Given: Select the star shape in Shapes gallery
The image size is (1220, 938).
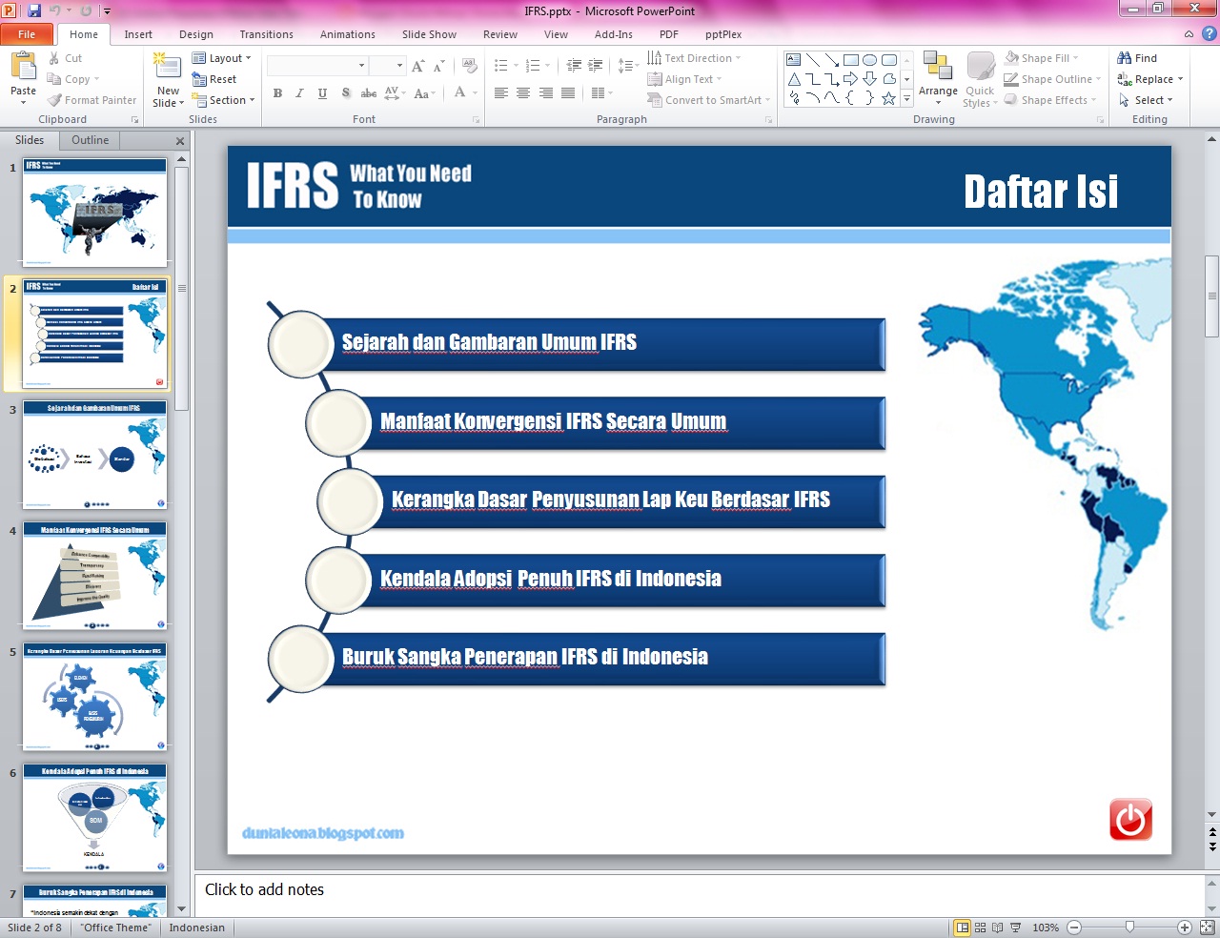Looking at the screenshot, I should point(888,98).
